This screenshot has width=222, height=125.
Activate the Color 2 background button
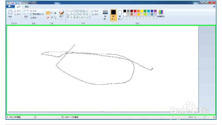(120, 15)
